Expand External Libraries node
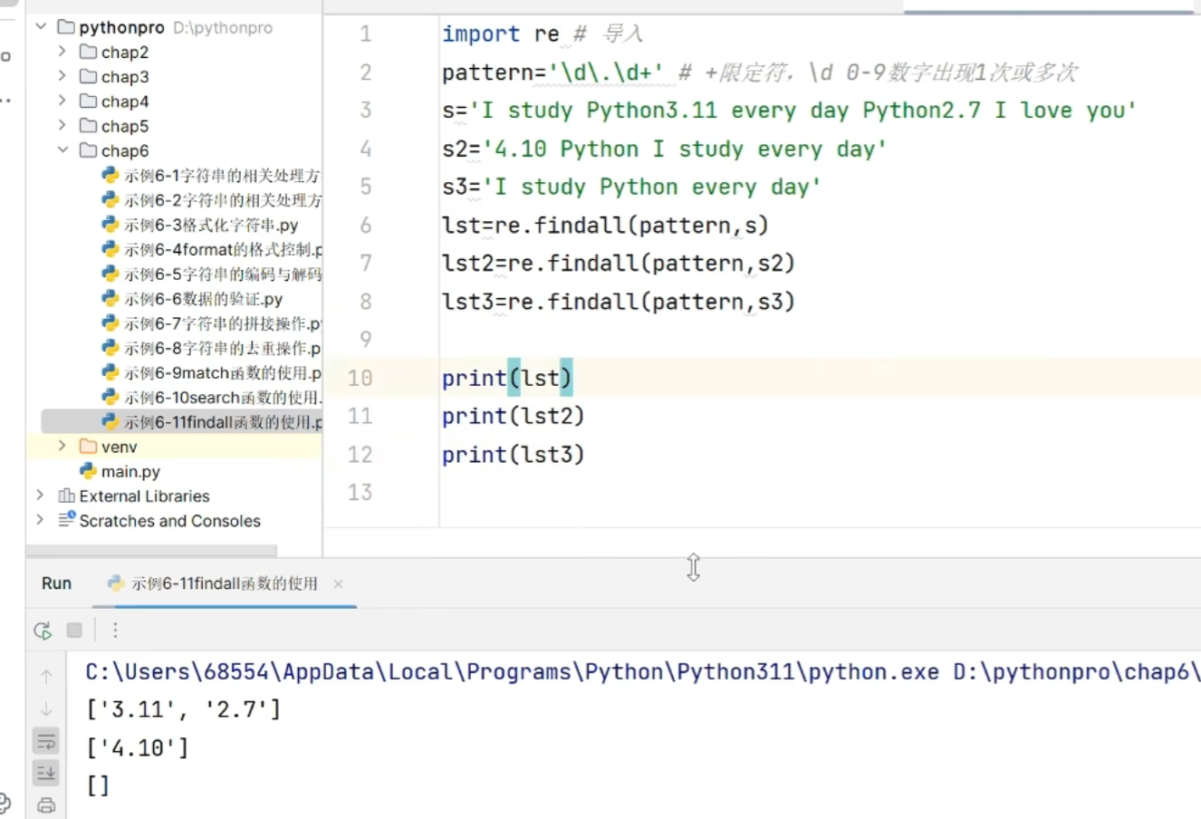 pos(41,495)
